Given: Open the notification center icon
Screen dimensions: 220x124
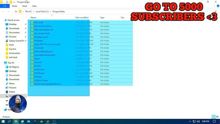Looking at the screenshot, I should [214, 121].
